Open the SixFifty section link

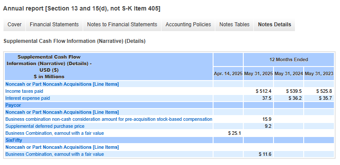[x=14, y=140]
